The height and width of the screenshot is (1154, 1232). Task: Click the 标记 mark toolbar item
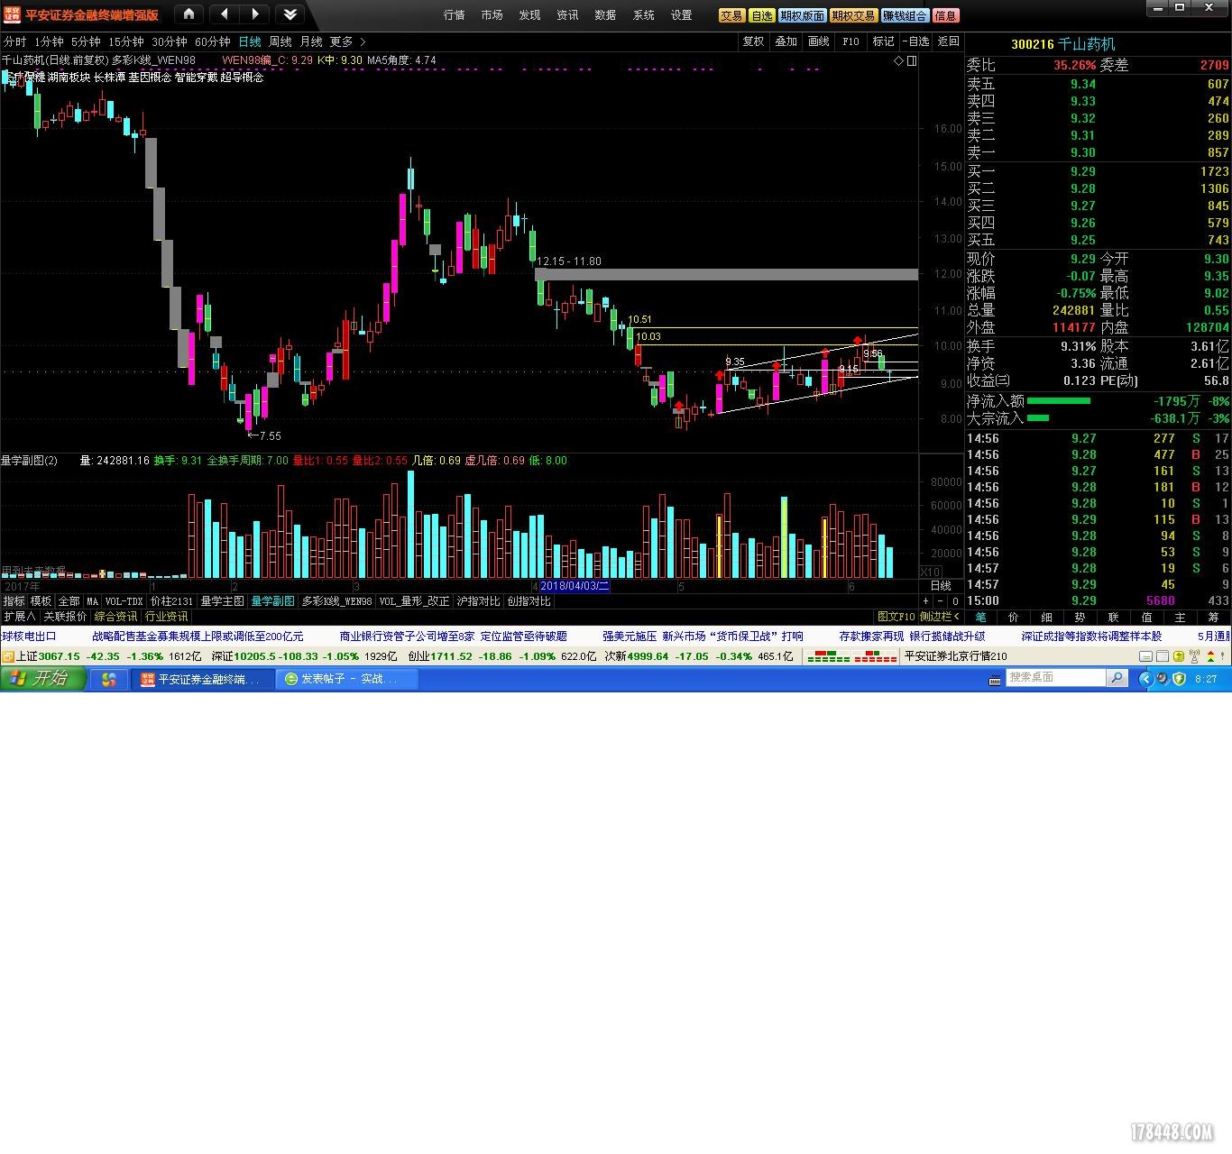tap(883, 41)
